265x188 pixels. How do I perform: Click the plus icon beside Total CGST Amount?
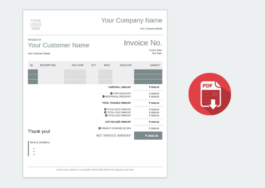tap(105, 112)
